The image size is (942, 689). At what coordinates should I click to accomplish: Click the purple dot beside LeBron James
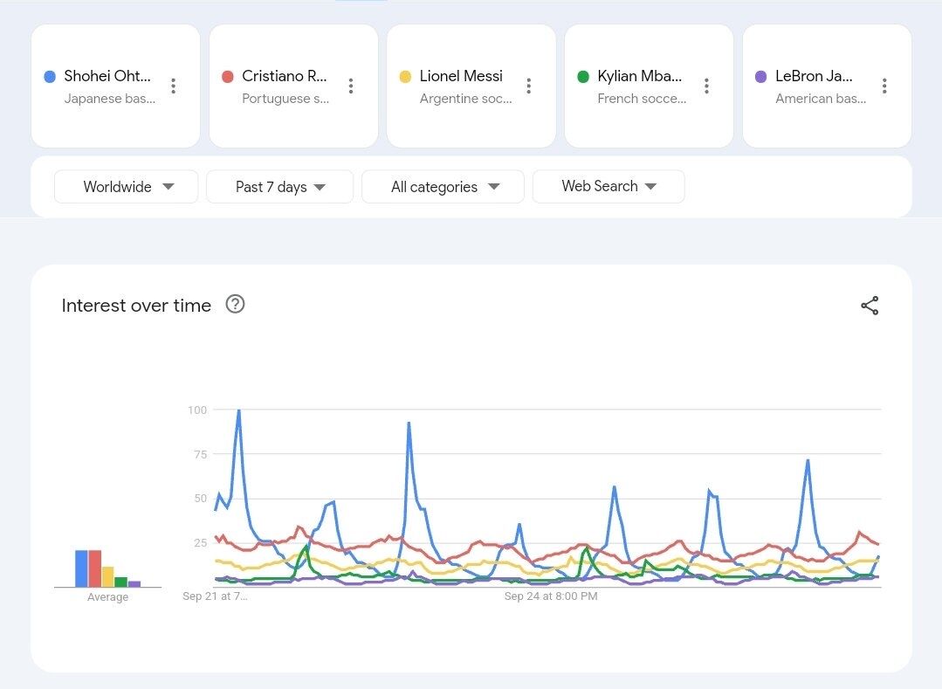(760, 77)
